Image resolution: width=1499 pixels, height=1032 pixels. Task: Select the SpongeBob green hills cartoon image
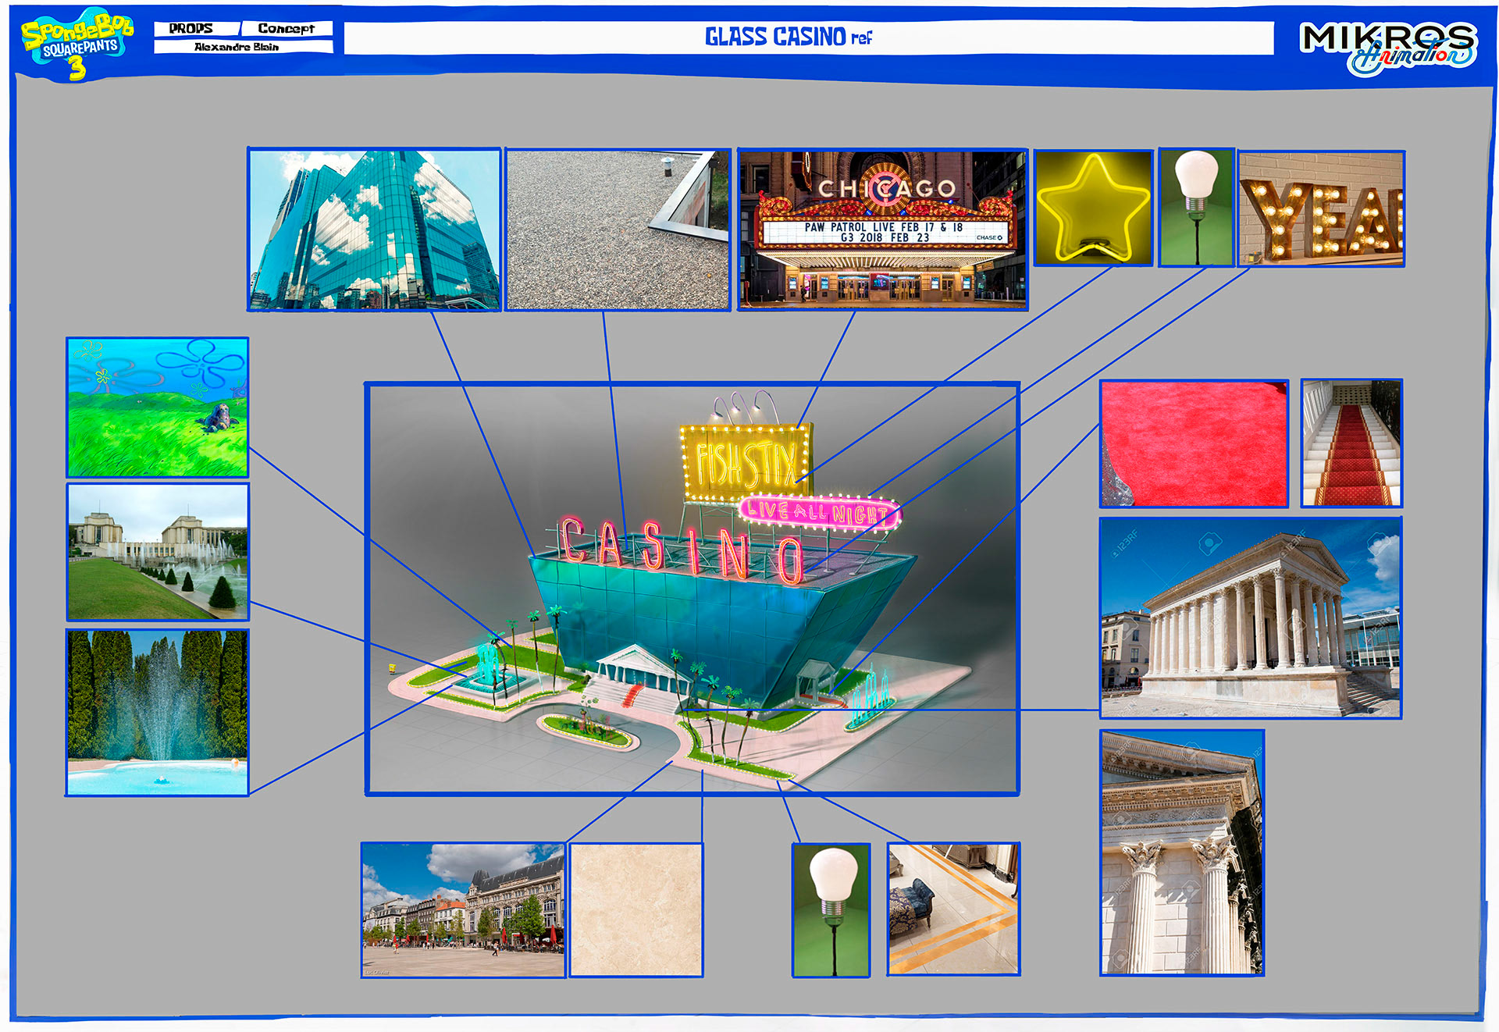[x=158, y=407]
